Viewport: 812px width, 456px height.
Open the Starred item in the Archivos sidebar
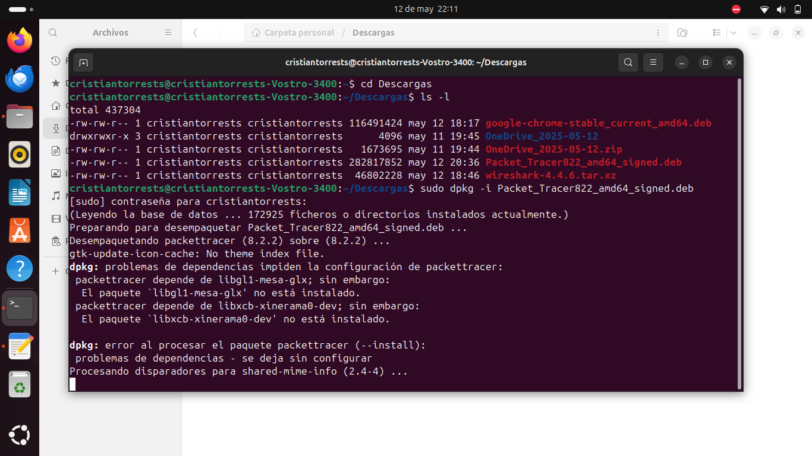pos(55,83)
